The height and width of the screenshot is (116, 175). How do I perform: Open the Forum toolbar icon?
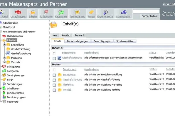[x=91, y=12]
